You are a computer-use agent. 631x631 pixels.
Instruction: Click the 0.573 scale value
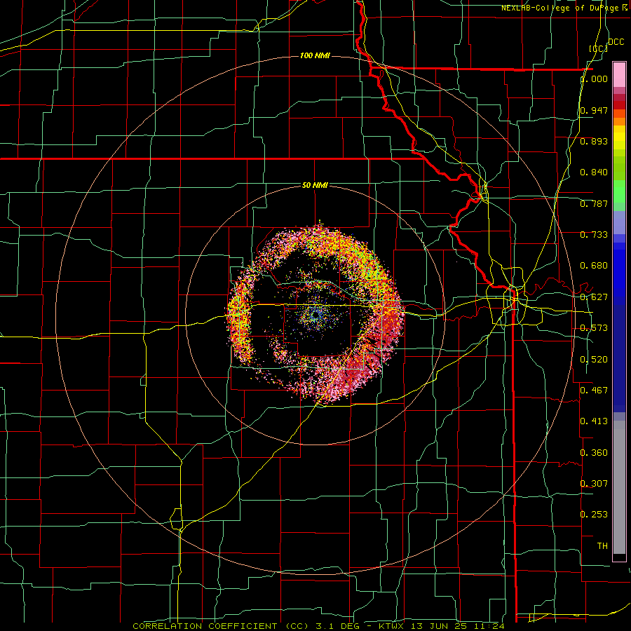click(594, 328)
